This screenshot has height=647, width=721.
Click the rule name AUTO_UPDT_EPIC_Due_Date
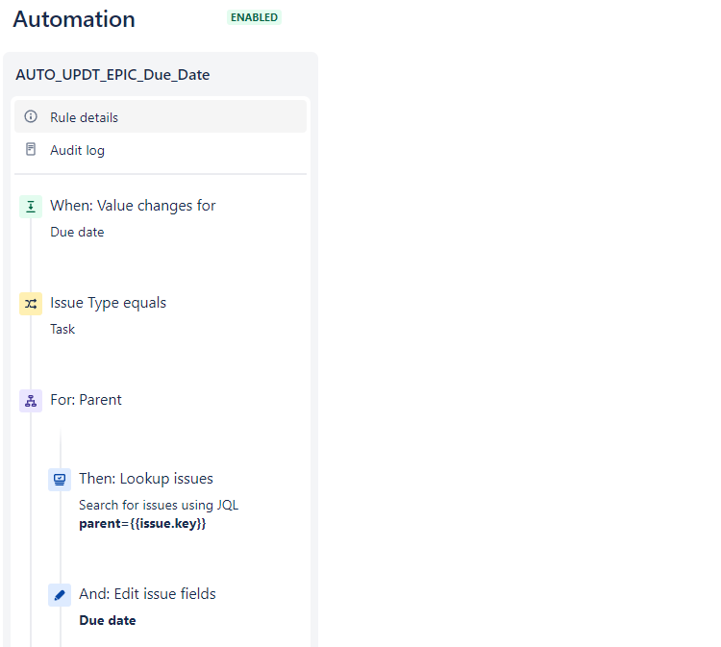point(112,74)
